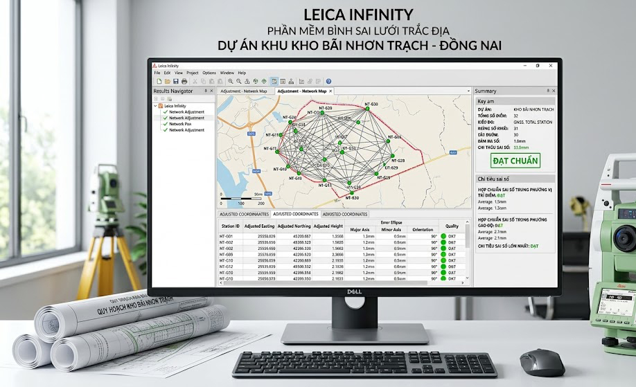
Task: Sort by the Adjusted Height column header
Action: tap(328, 226)
